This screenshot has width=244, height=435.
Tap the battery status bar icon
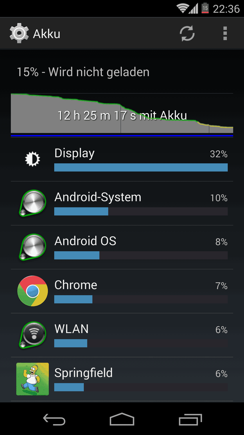pyautogui.click(x=205, y=8)
